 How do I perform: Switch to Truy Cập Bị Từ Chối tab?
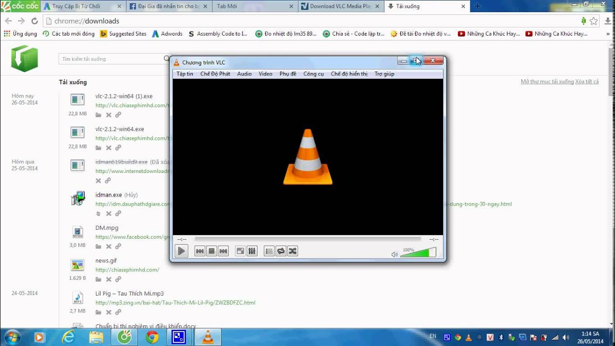82,6
